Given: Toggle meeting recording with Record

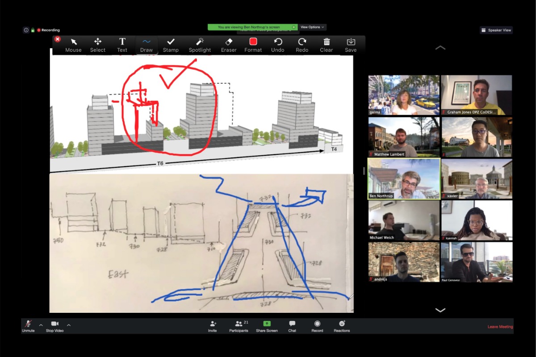Looking at the screenshot, I should [x=317, y=326].
